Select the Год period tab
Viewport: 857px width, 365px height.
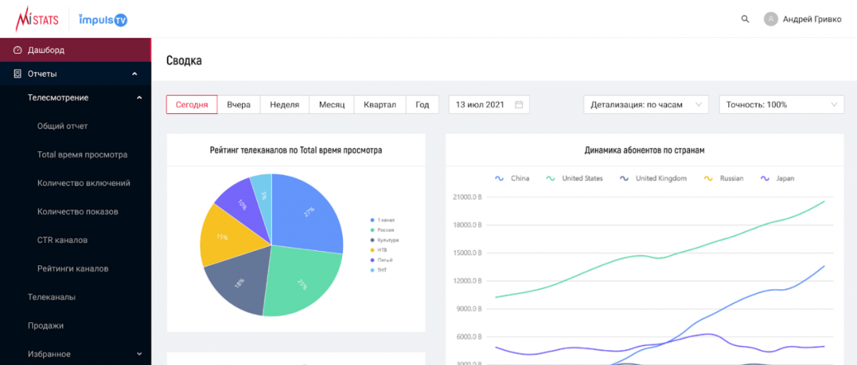tap(423, 105)
